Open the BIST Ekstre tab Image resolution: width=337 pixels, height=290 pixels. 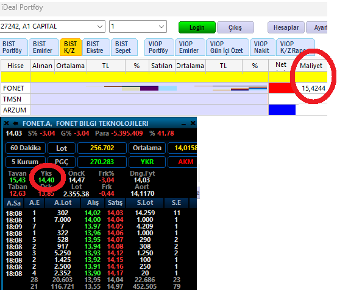tap(96, 47)
